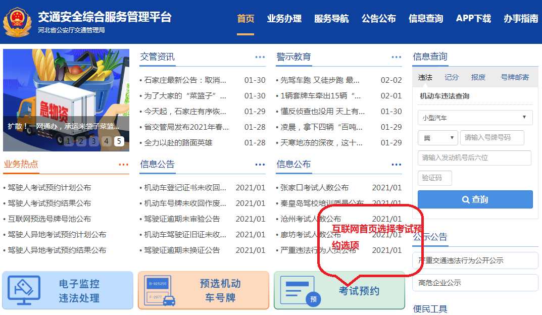Open the 警示教育 section heading
Screen dimensions: 542x315
click(x=293, y=57)
